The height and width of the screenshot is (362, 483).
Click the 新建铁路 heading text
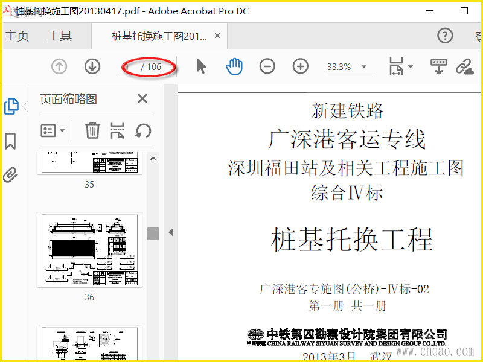tap(347, 111)
